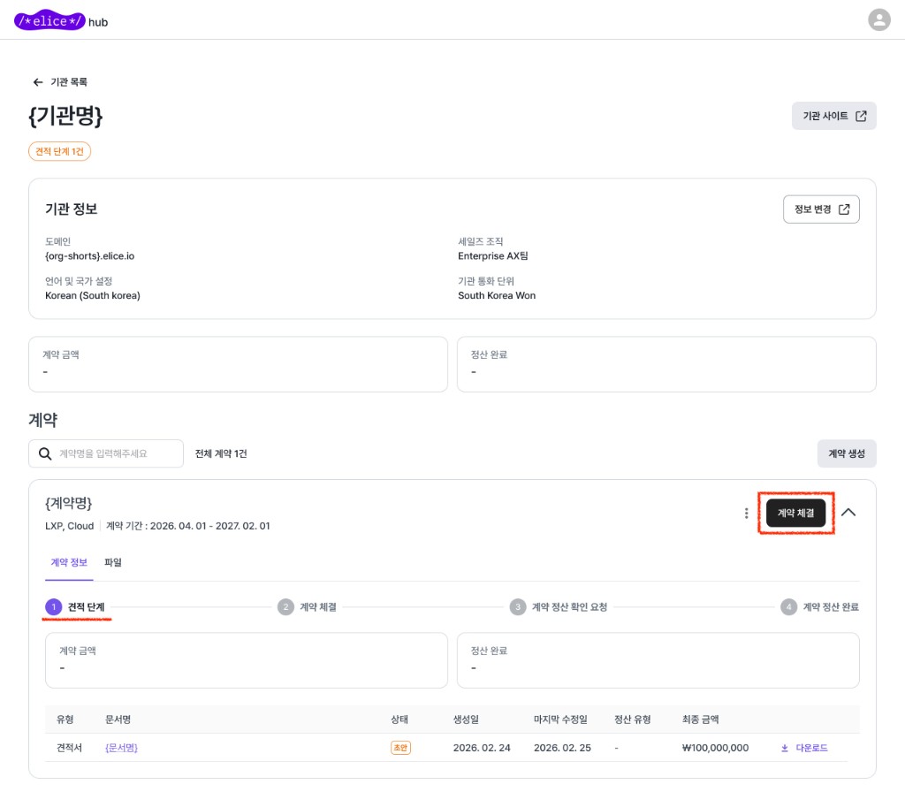Viewport: 905px width, 807px height.
Task: Switch to the 파일 tab
Action: coord(112,562)
